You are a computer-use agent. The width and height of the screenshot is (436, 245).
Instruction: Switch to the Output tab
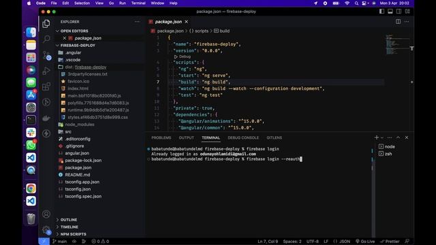(186, 137)
